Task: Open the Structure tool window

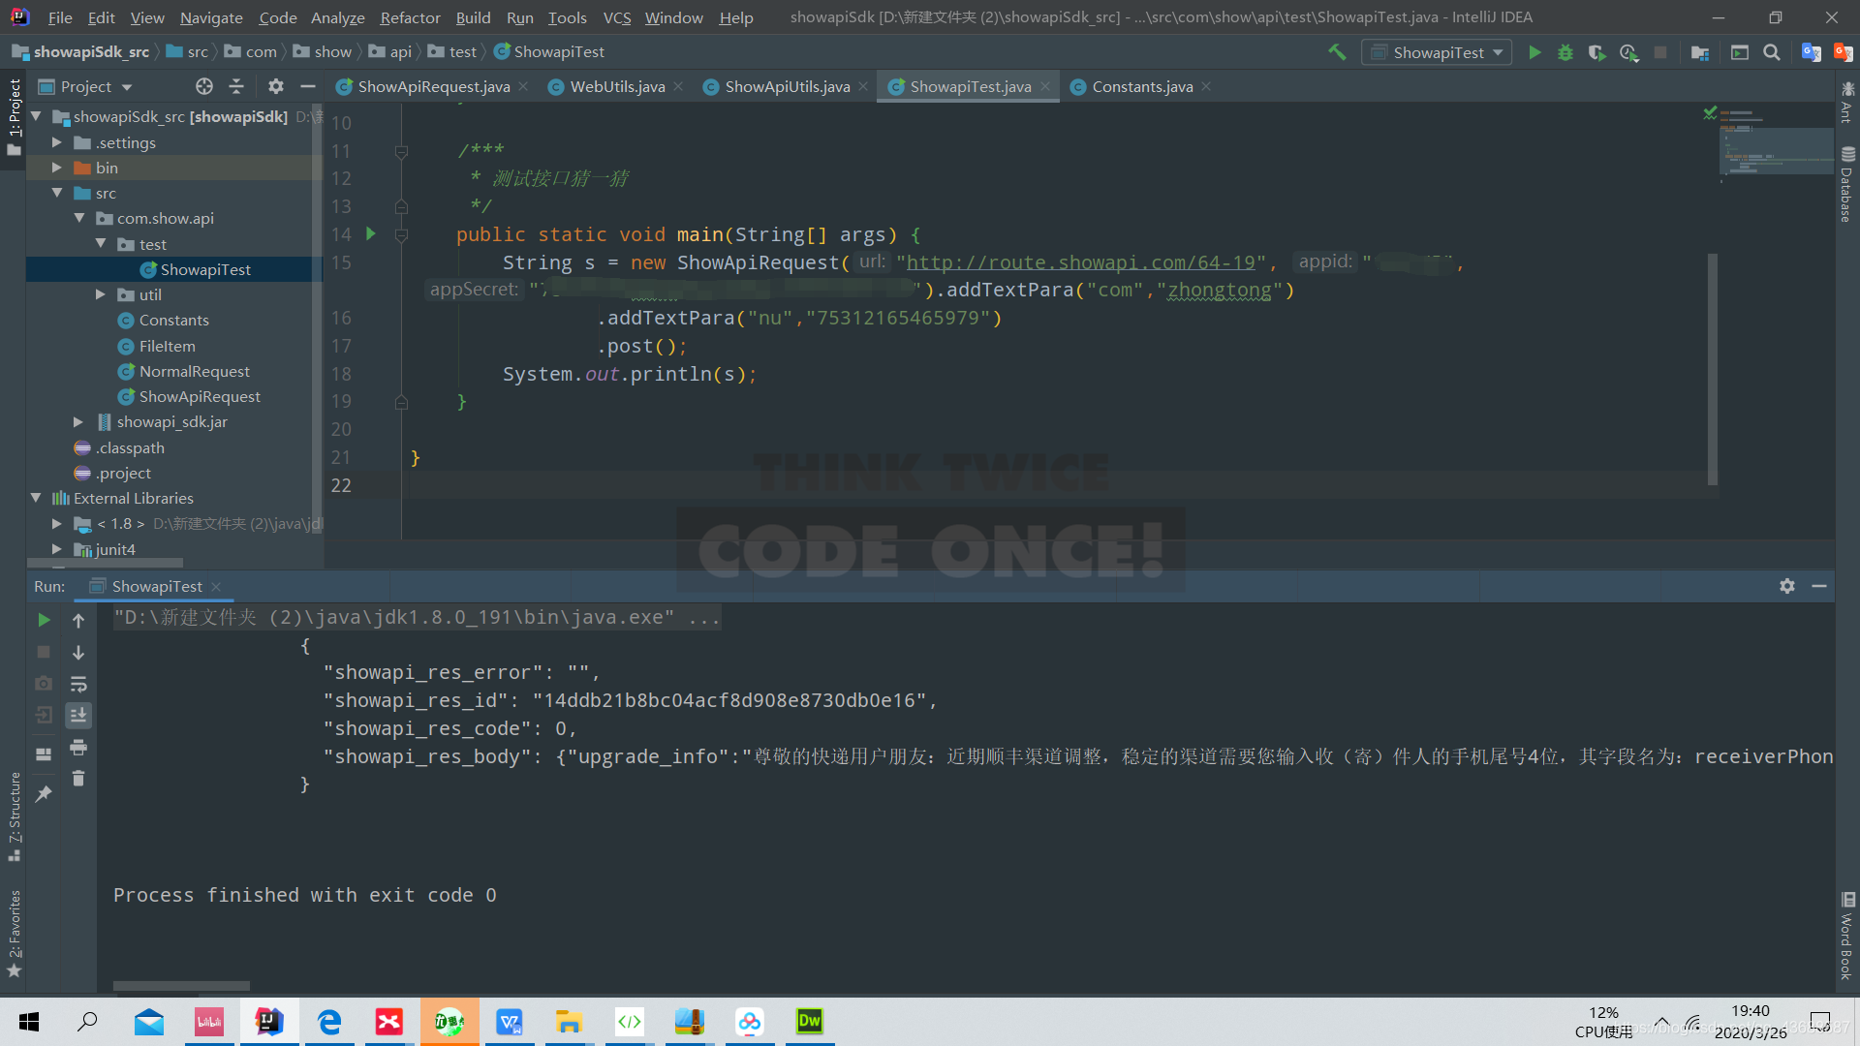Action: [x=14, y=816]
